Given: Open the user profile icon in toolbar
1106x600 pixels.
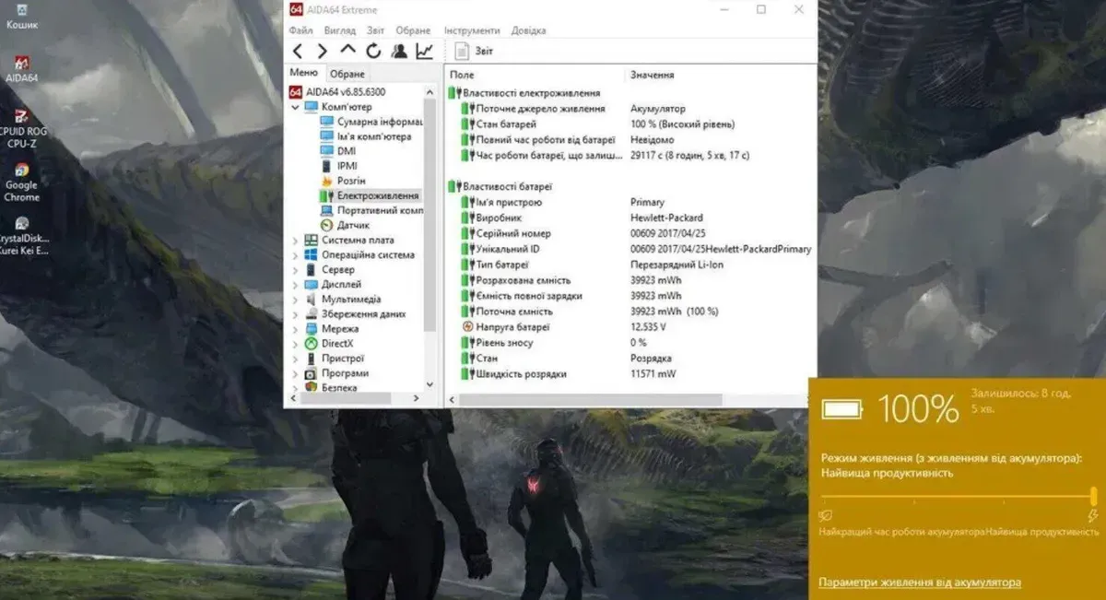Looking at the screenshot, I should (x=399, y=51).
